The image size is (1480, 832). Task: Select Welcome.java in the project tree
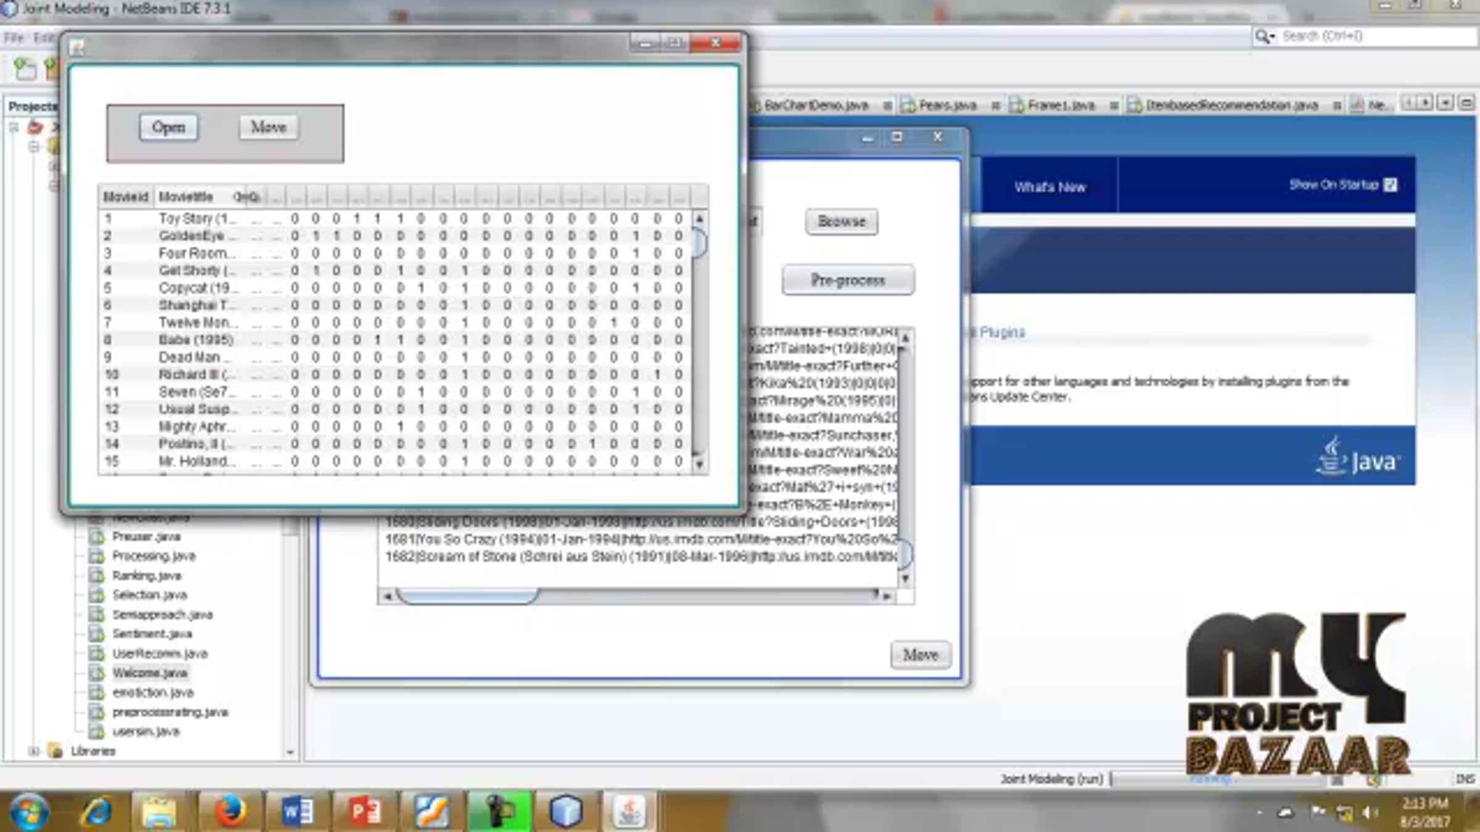point(150,673)
